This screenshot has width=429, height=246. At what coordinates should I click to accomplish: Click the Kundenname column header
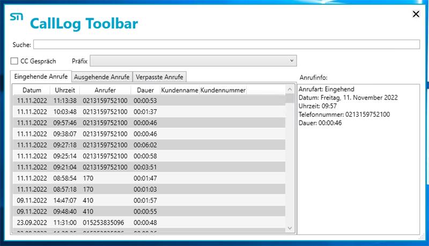180,90
